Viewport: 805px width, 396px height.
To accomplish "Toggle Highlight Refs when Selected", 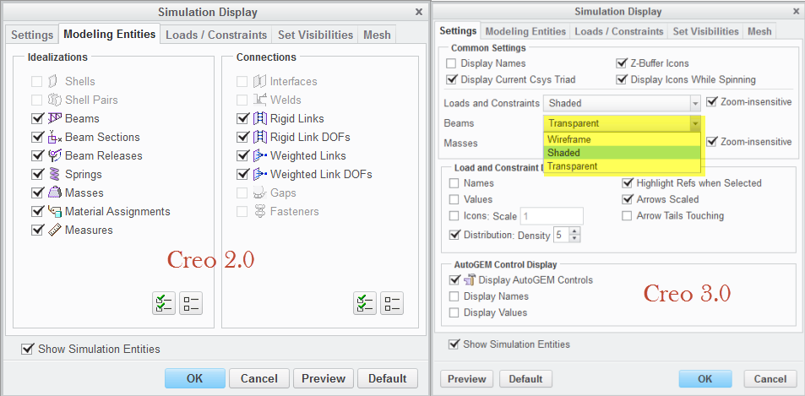I will pos(627,183).
